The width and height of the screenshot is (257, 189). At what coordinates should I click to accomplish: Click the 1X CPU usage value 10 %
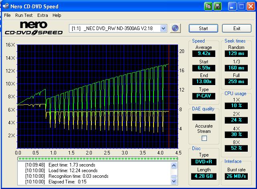[236, 106]
